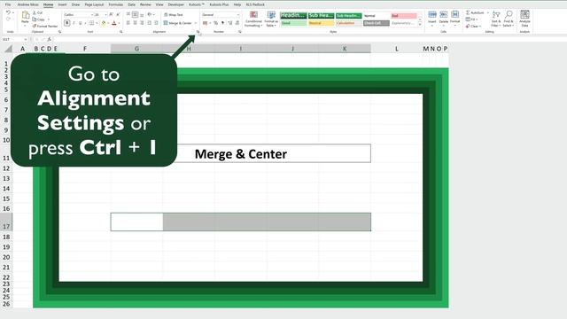Viewport: 567px width, 319px height.
Task: Open the Sort & Filter menu
Action: pyautogui.click(x=496, y=19)
